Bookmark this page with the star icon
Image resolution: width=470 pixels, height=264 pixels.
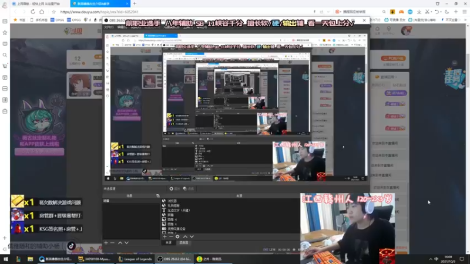(x=53, y=12)
